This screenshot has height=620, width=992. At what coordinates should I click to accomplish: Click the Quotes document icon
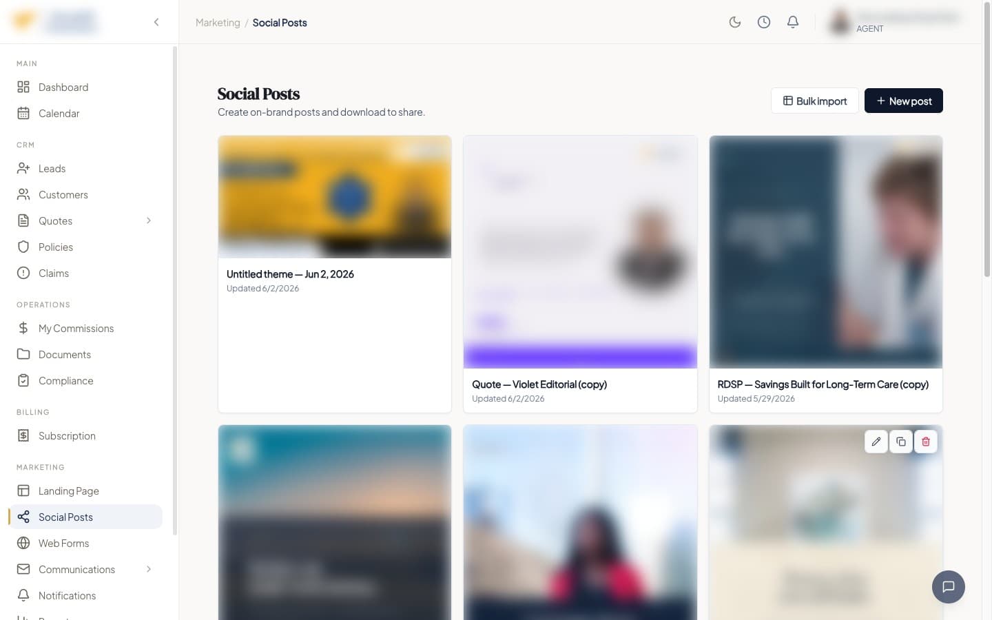pos(23,220)
